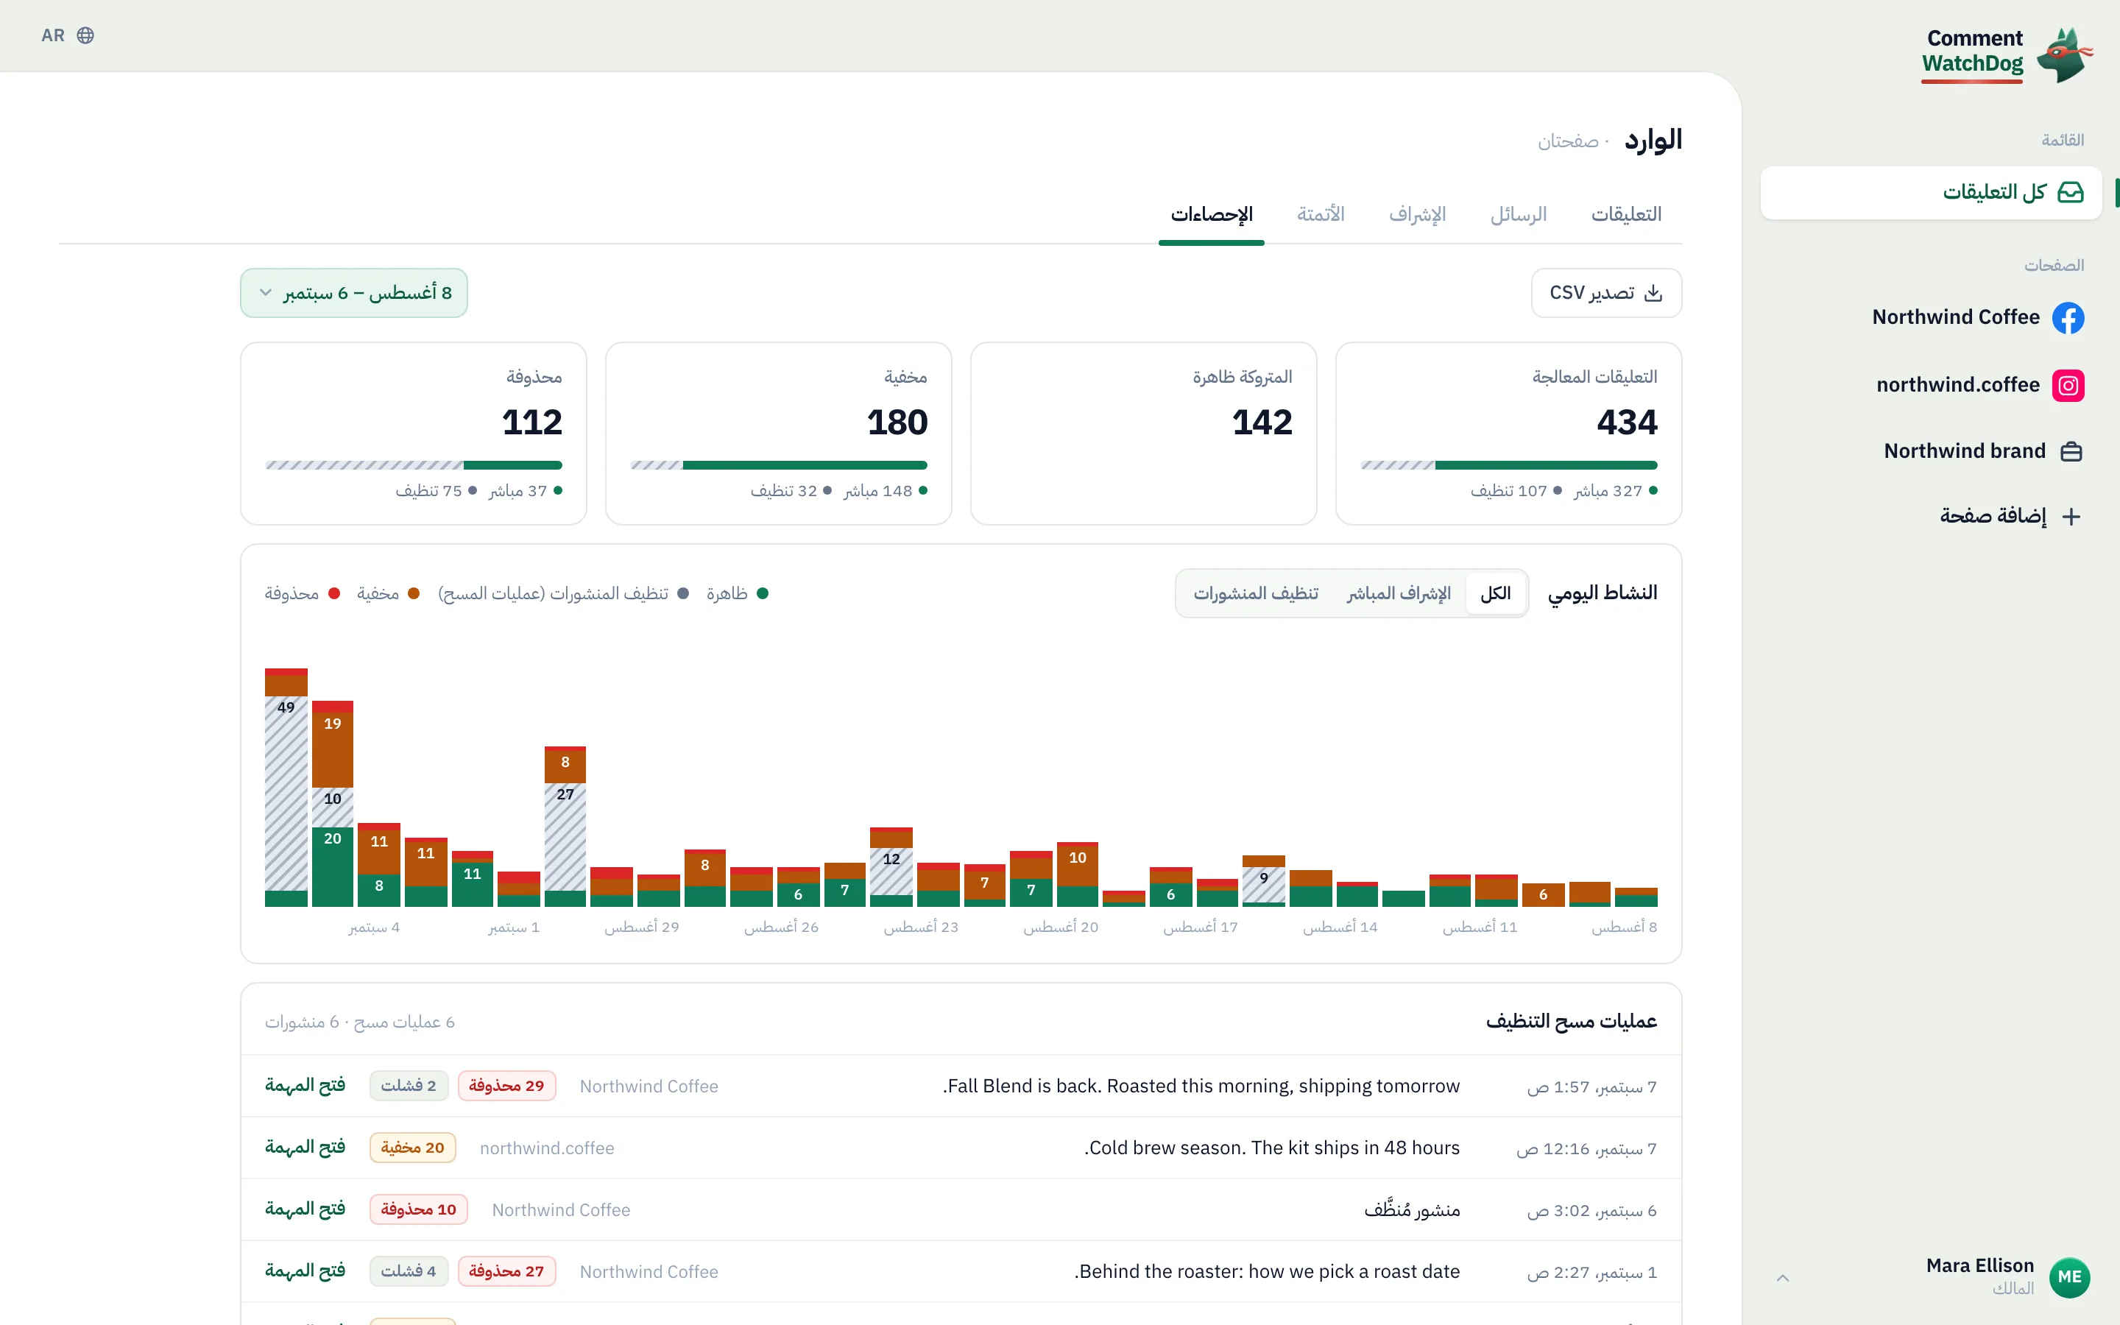Click the Behind the roaster post text

(x=1267, y=1271)
